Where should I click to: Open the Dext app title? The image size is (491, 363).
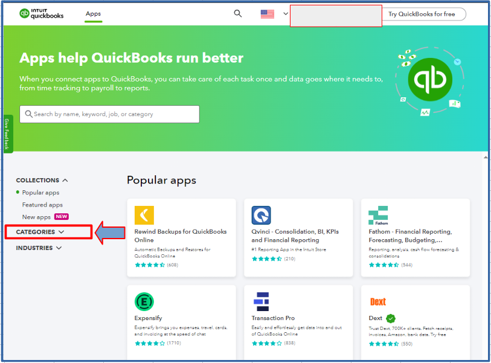pos(376,318)
